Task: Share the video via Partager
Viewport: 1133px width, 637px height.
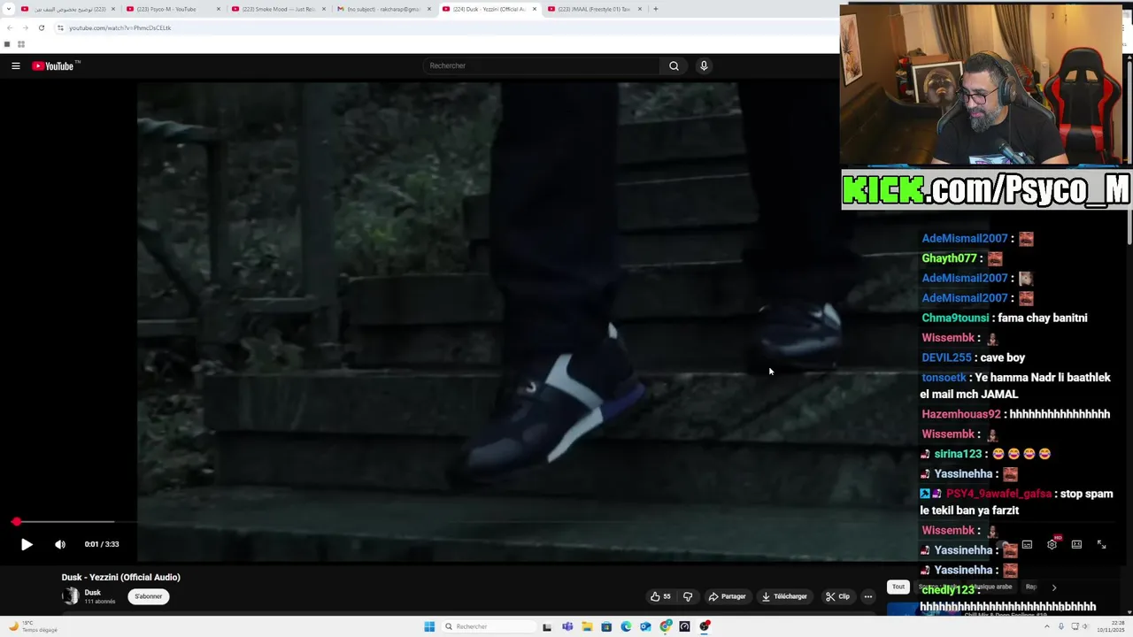Action: [x=727, y=596]
